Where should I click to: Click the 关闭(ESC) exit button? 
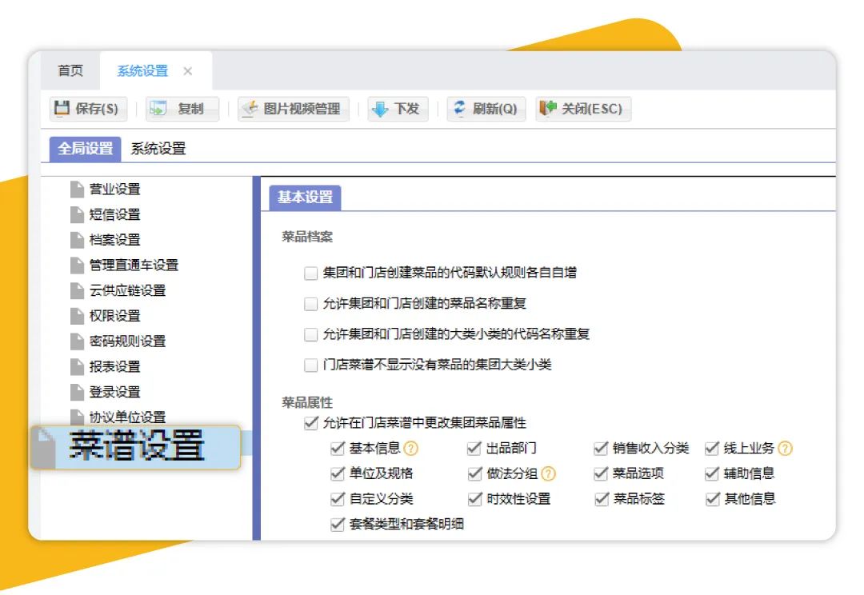coord(582,109)
